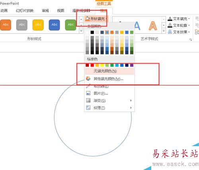Click the gradient fill icon
Screen dimensions: 199x170
(88, 100)
